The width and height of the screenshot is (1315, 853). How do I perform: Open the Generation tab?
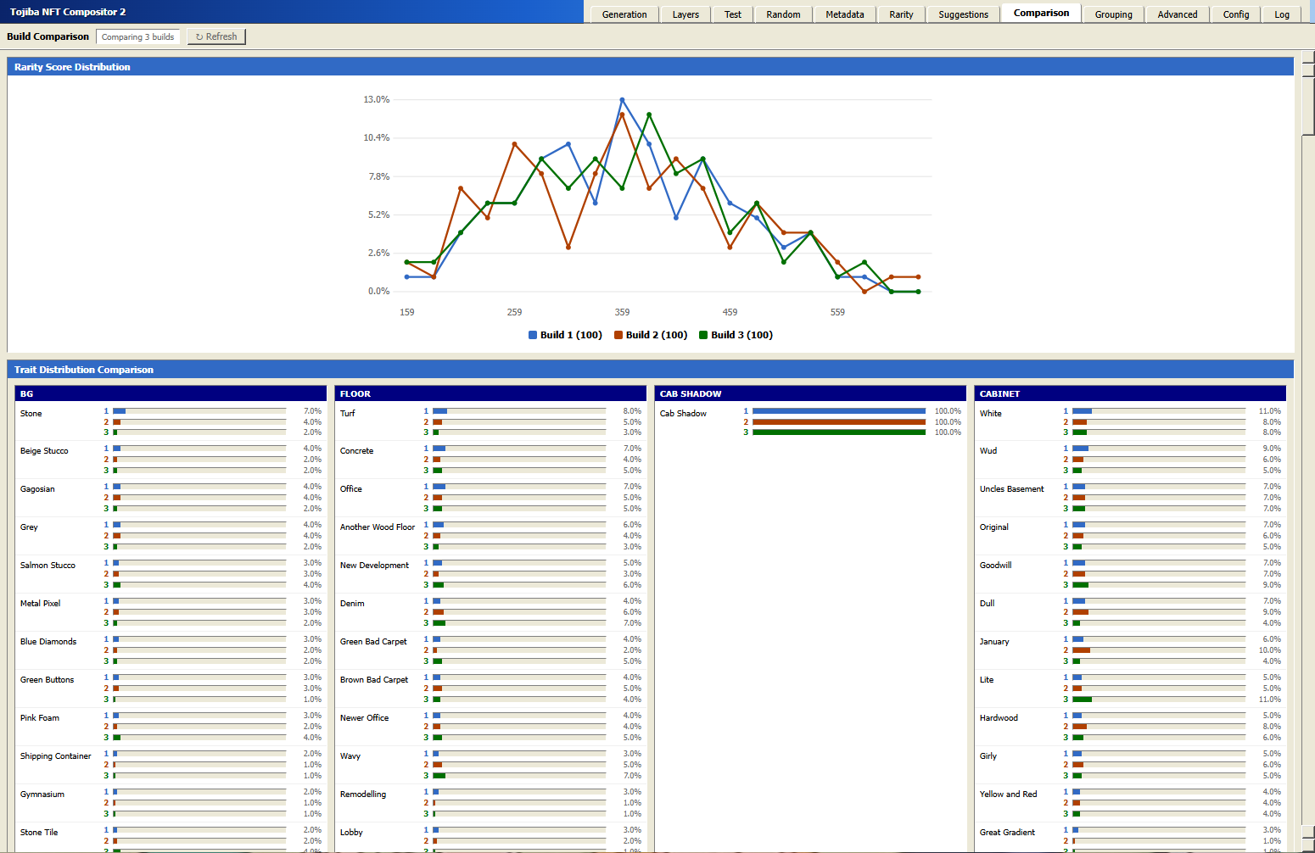click(624, 14)
